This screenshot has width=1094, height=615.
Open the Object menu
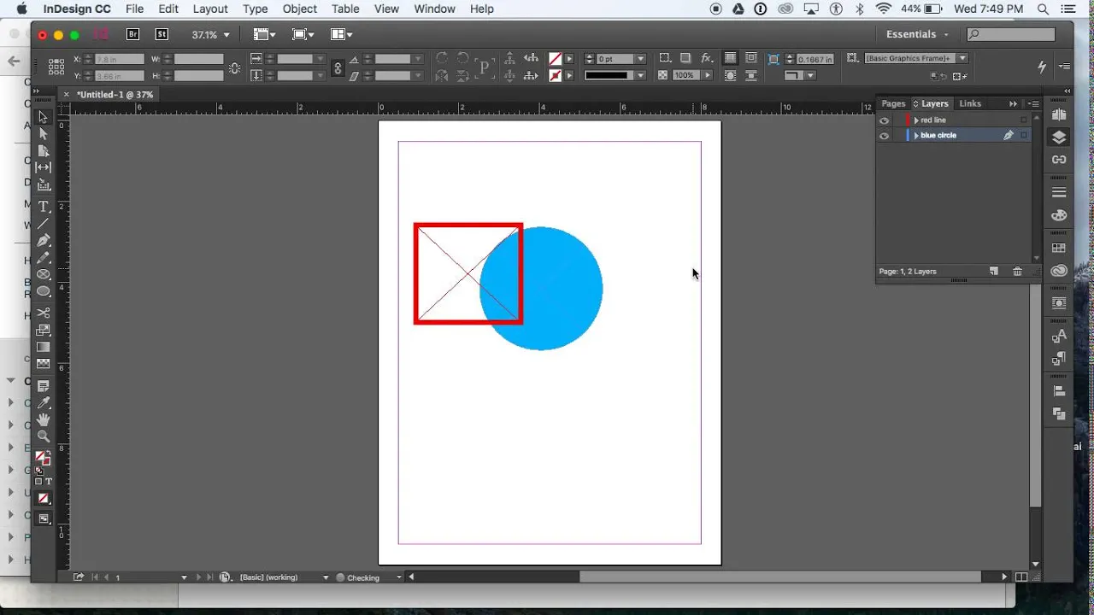pos(300,9)
